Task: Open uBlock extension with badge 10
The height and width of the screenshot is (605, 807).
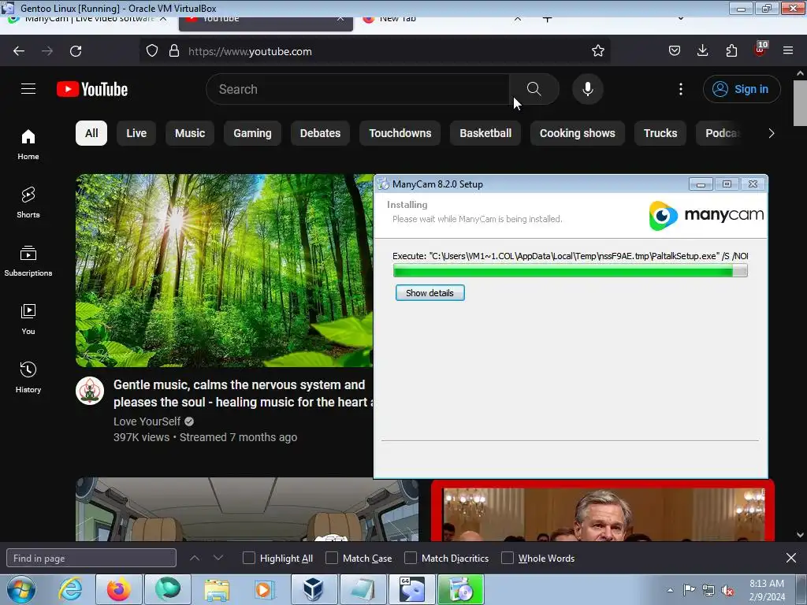Action: pos(761,50)
